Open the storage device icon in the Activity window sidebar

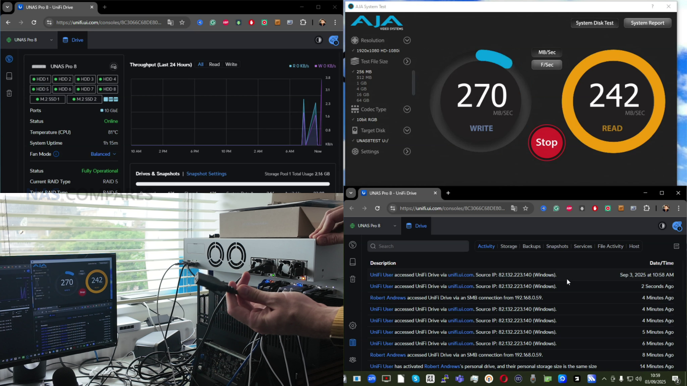(x=353, y=262)
